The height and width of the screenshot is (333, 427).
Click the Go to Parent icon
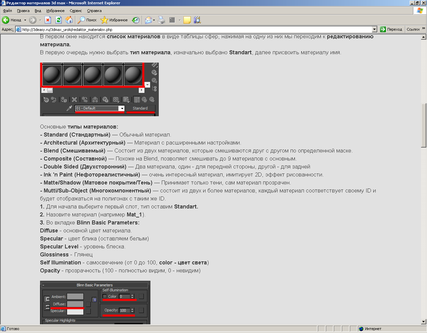click(x=144, y=100)
